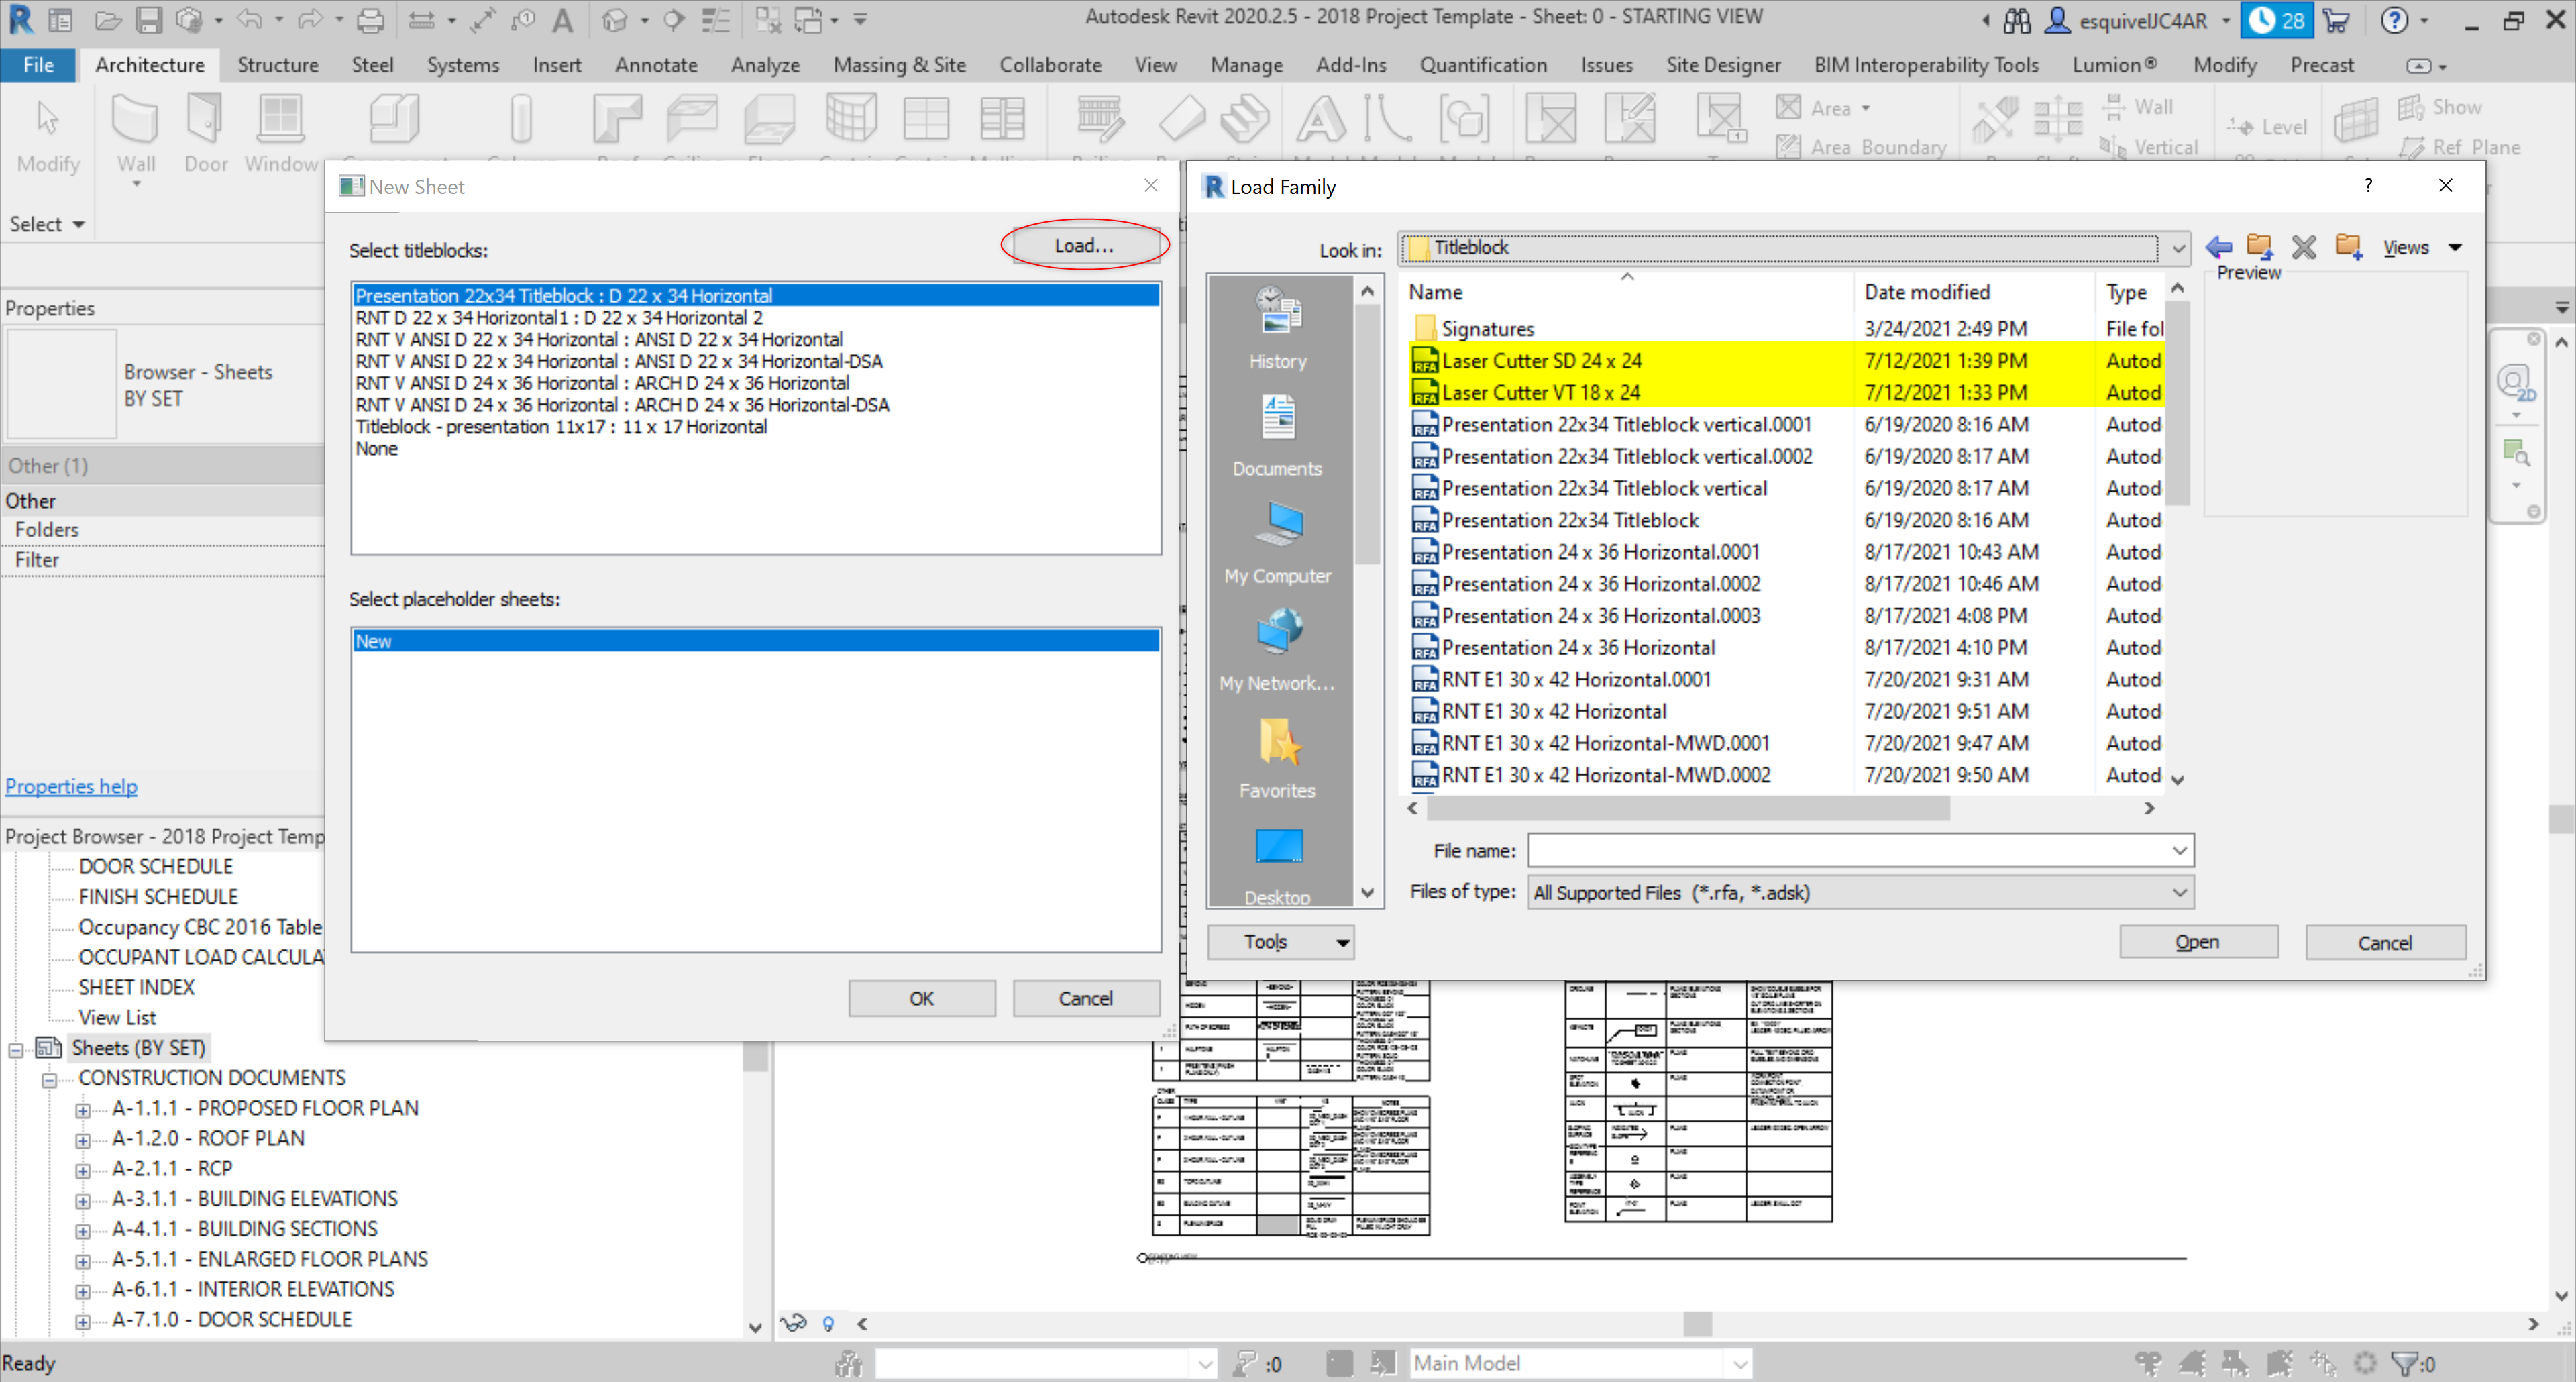Viewport: 2576px width, 1382px height.
Task: Click the Save icon in quick access toolbar
Action: coord(148,20)
